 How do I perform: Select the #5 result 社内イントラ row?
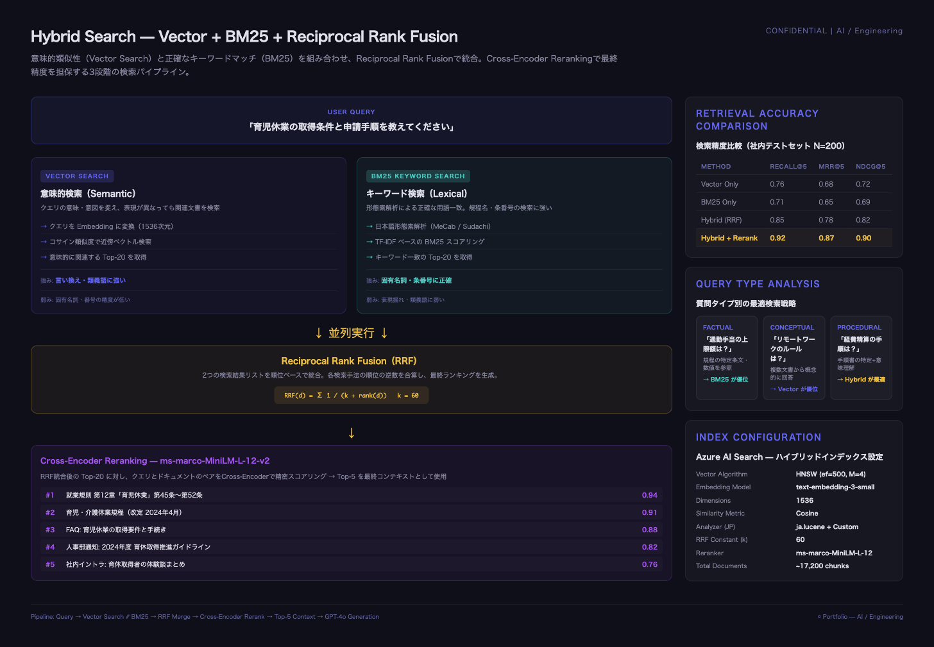coord(126,564)
